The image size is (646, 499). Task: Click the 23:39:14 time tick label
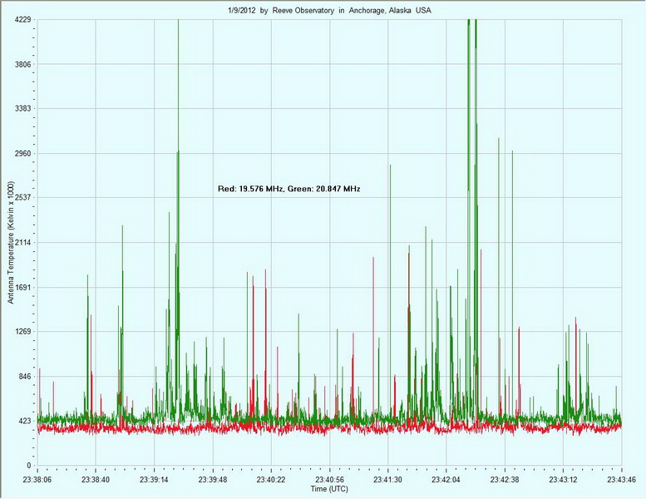tap(154, 480)
